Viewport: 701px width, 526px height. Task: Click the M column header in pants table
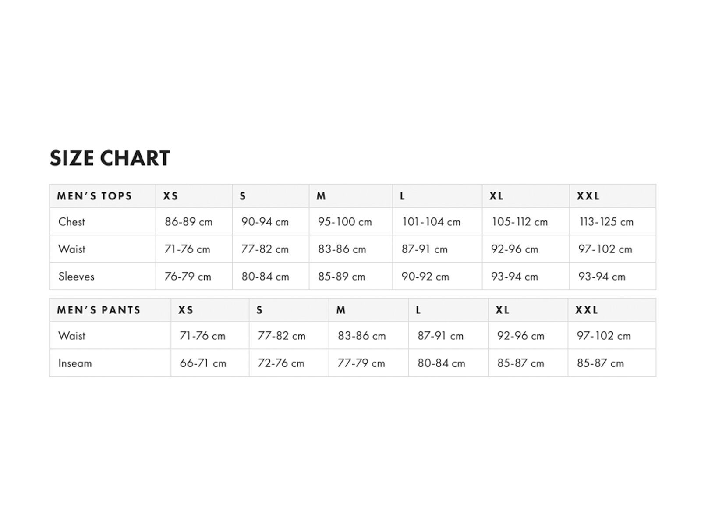click(x=341, y=310)
